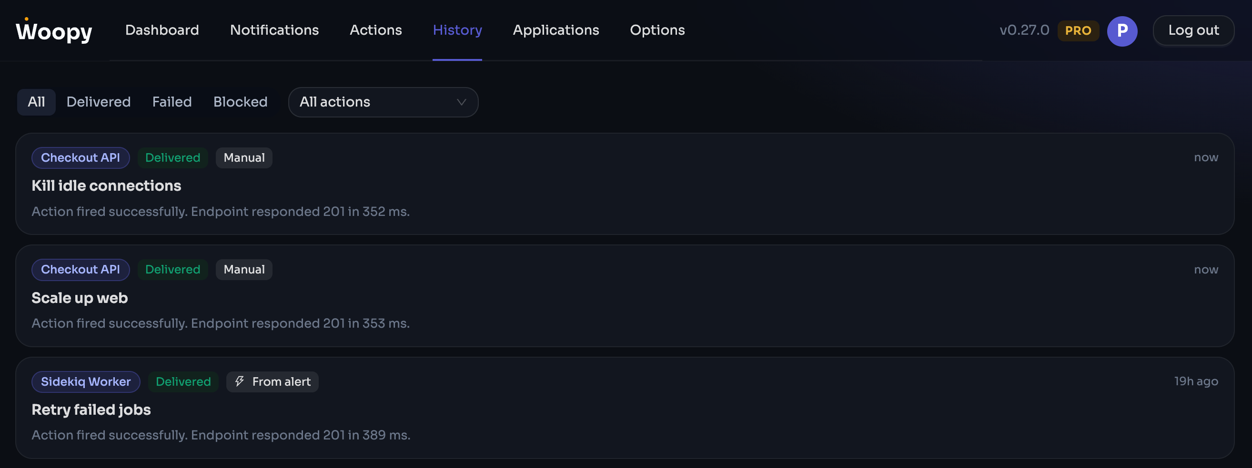
Task: Open the user avatar P menu
Action: click(x=1122, y=30)
